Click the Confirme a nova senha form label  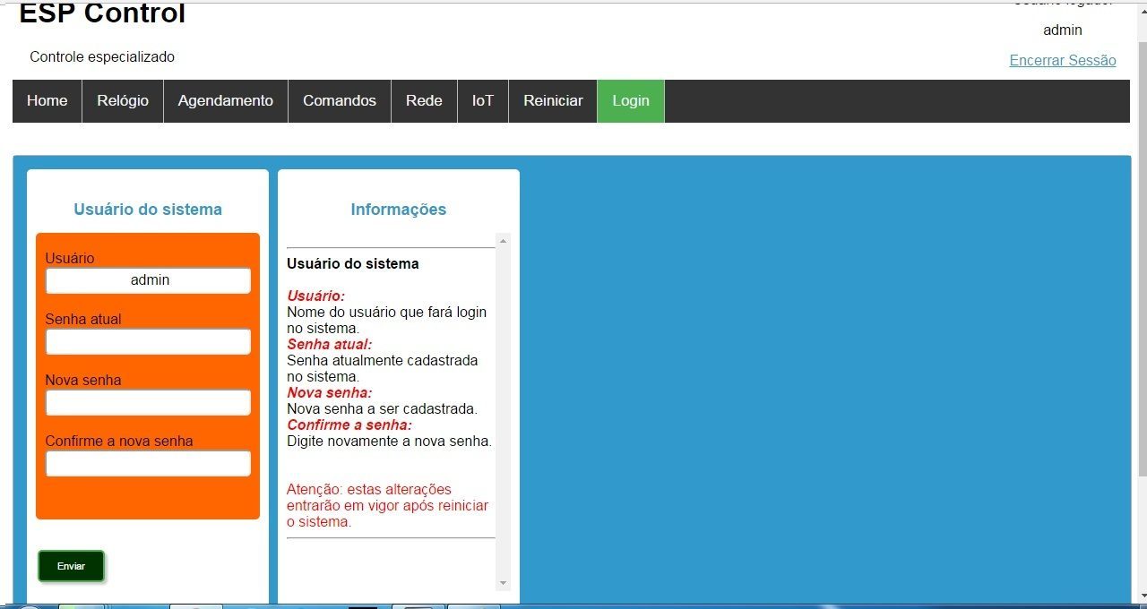pos(119,441)
